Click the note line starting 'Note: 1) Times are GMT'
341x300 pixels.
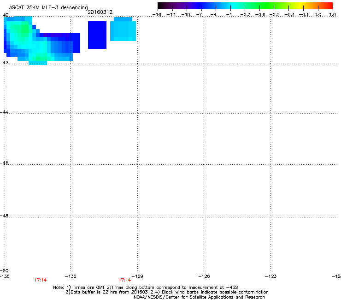click(x=146, y=288)
